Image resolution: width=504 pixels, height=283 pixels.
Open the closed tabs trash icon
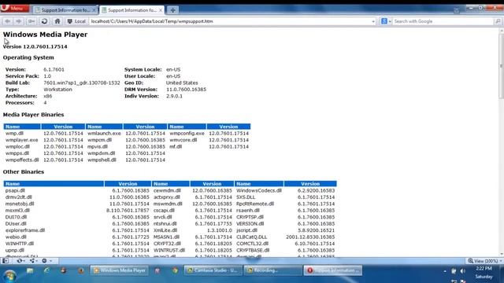457,10
